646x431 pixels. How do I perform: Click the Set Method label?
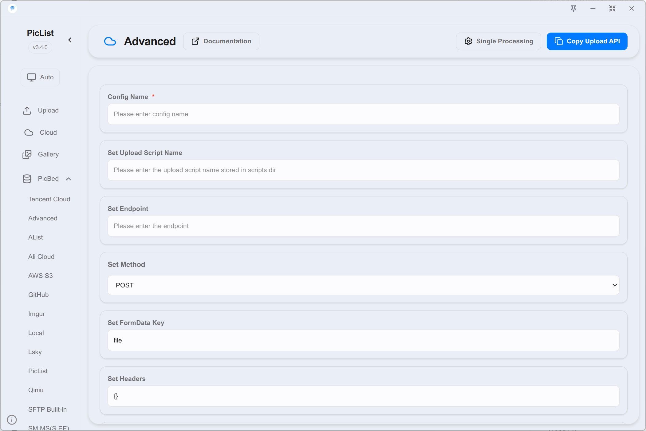point(126,264)
